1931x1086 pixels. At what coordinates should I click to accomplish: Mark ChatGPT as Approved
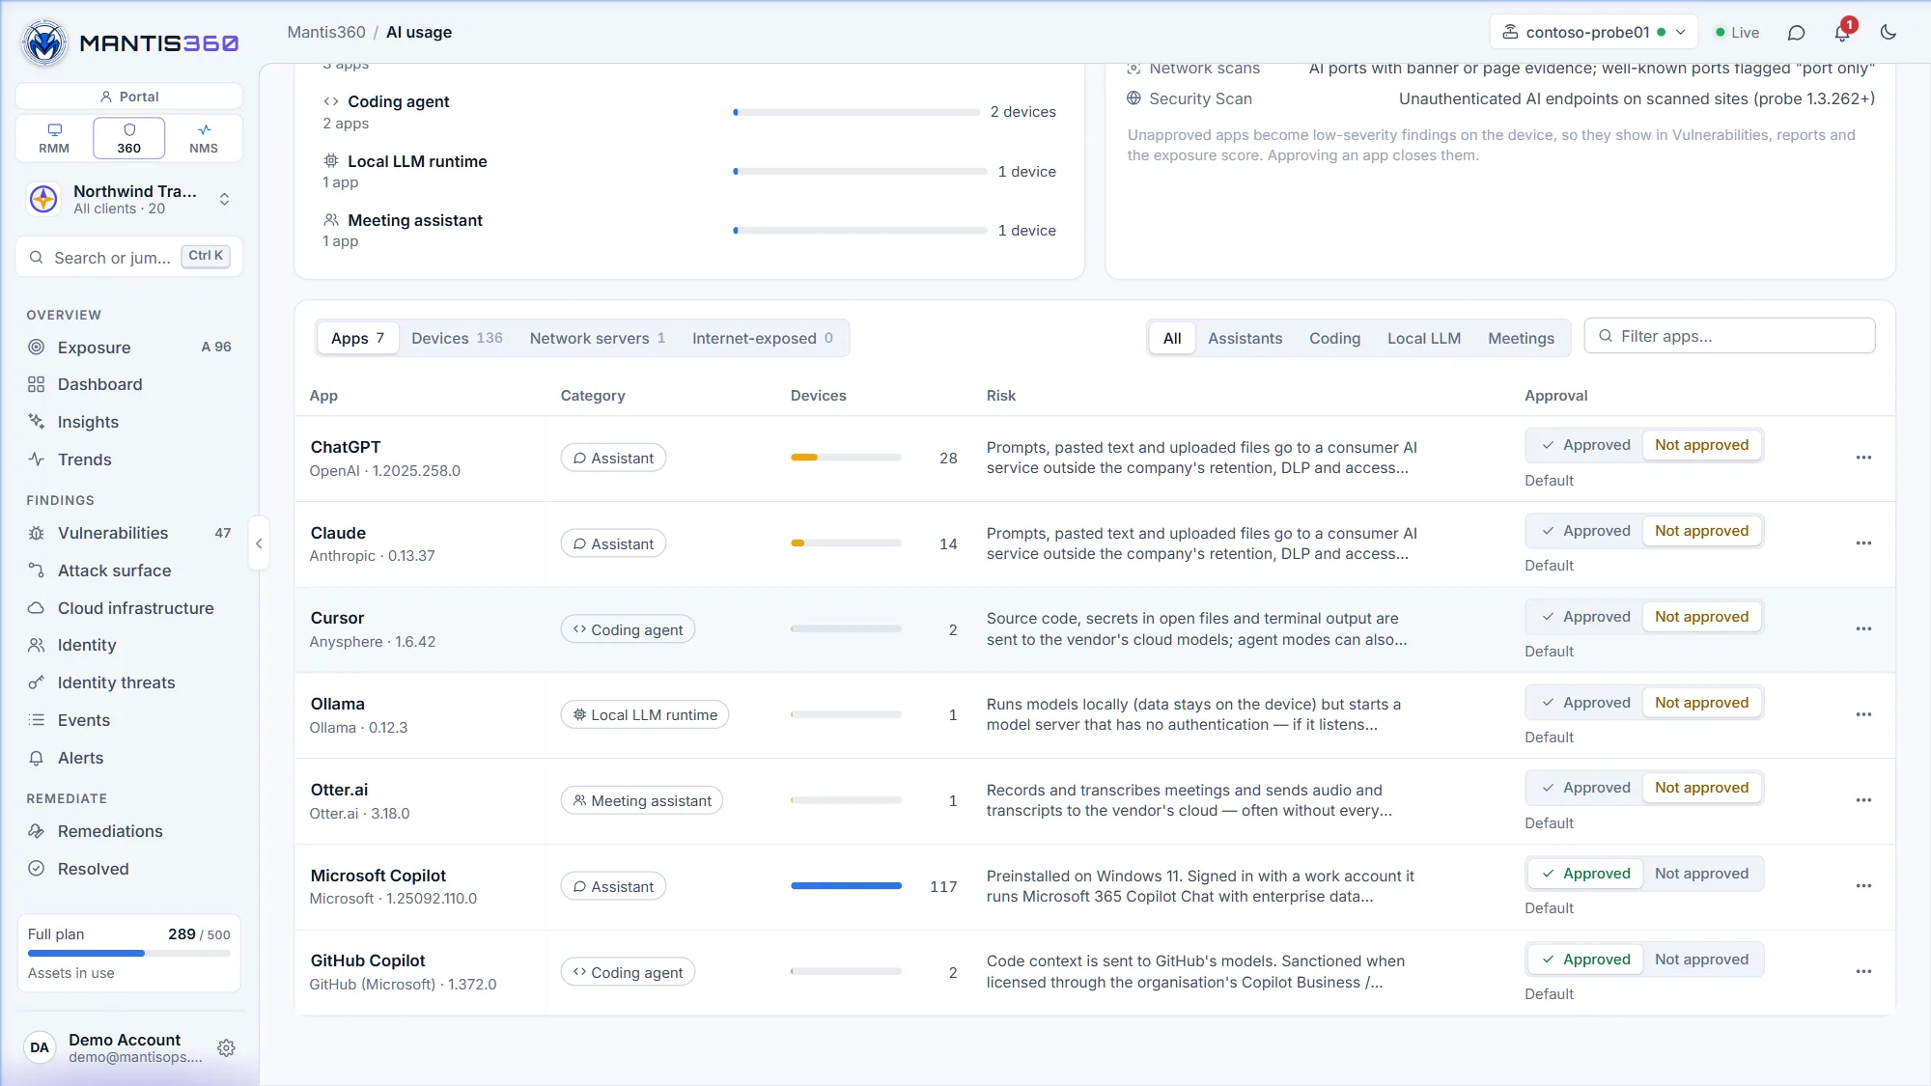(1585, 445)
